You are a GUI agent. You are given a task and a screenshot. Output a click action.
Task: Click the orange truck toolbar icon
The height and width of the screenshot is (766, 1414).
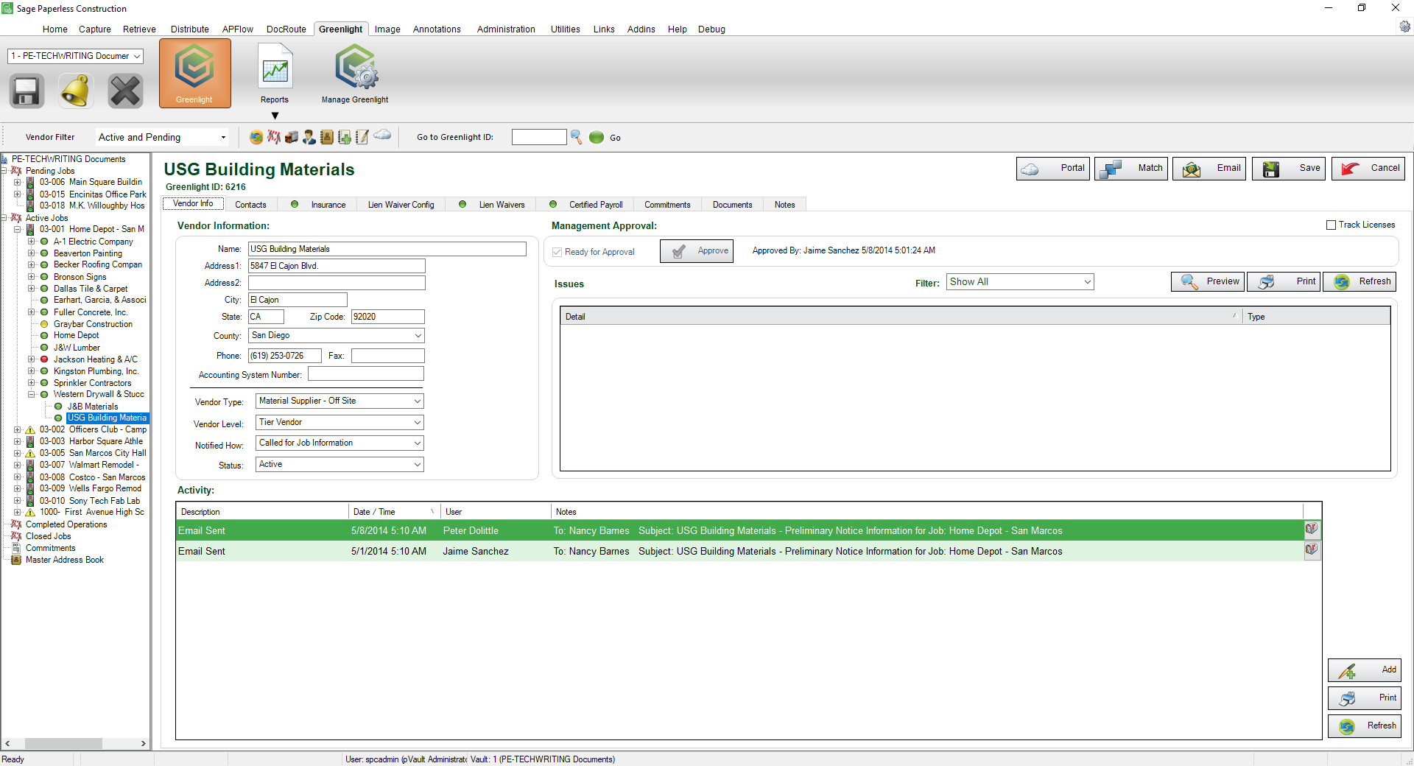click(292, 137)
